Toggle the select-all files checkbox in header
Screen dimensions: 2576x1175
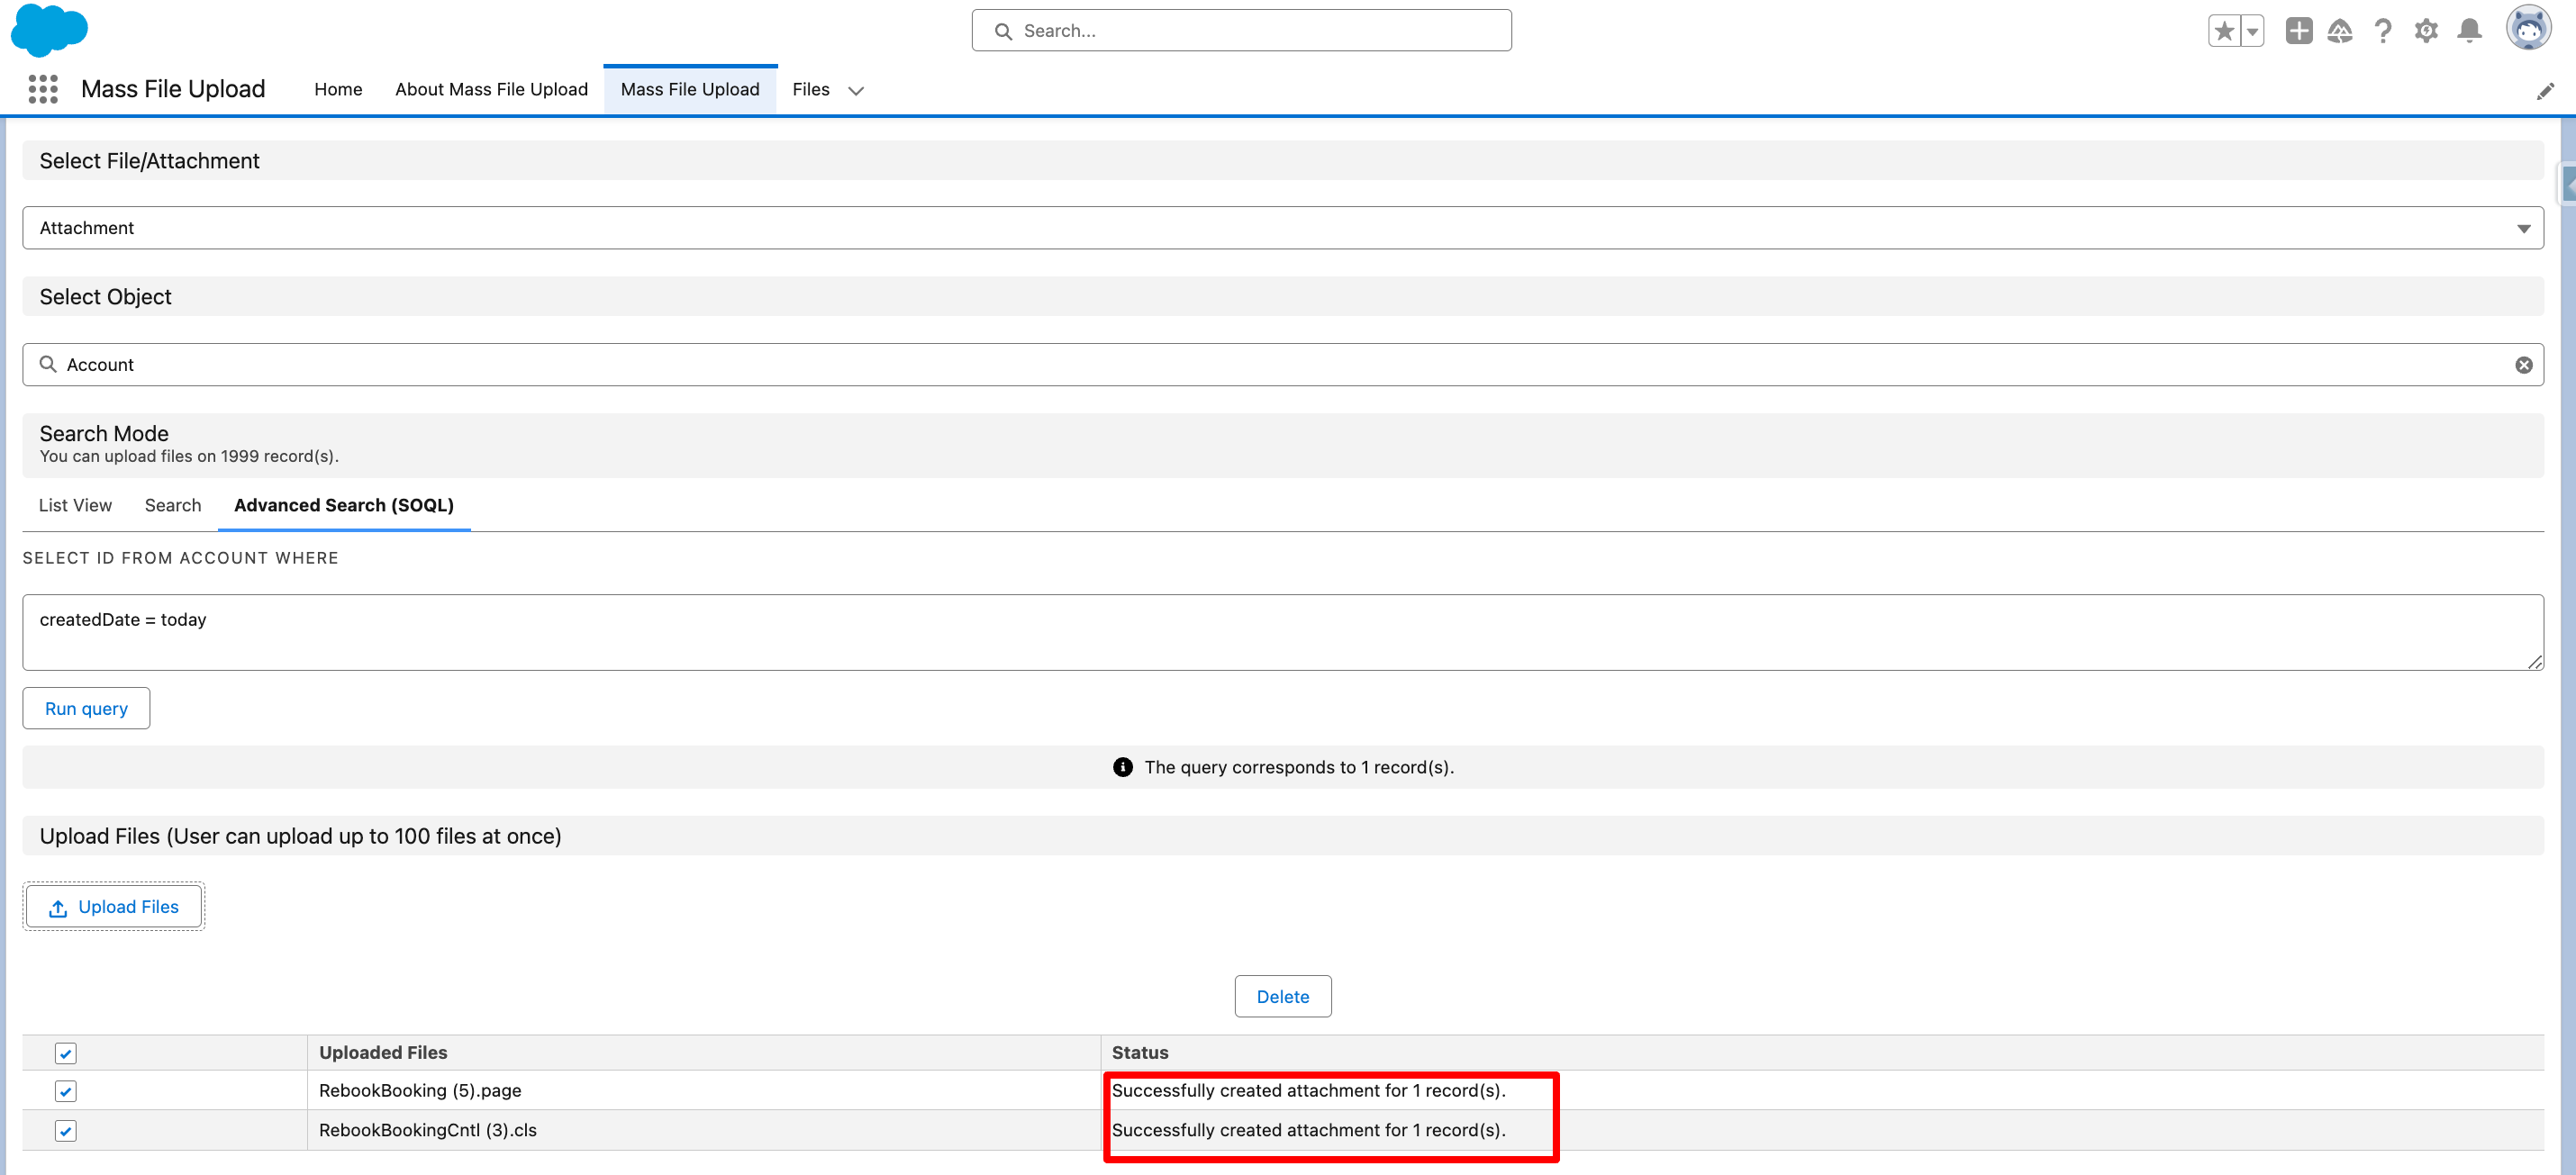[66, 1053]
